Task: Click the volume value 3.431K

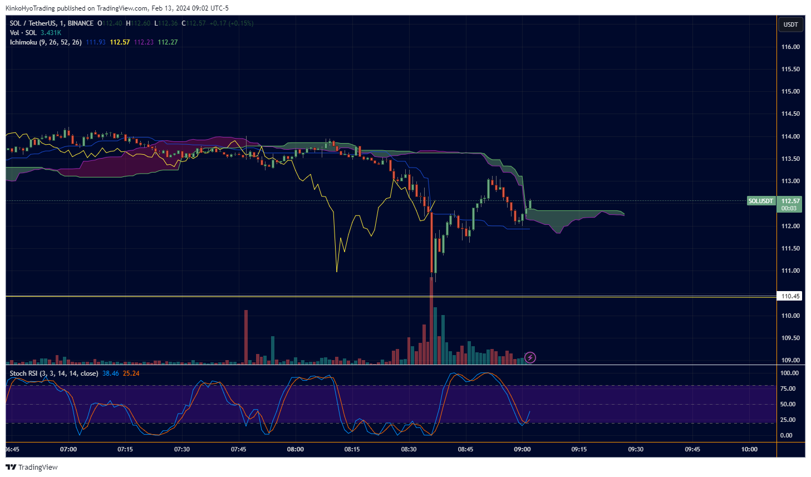Action: tap(51, 33)
